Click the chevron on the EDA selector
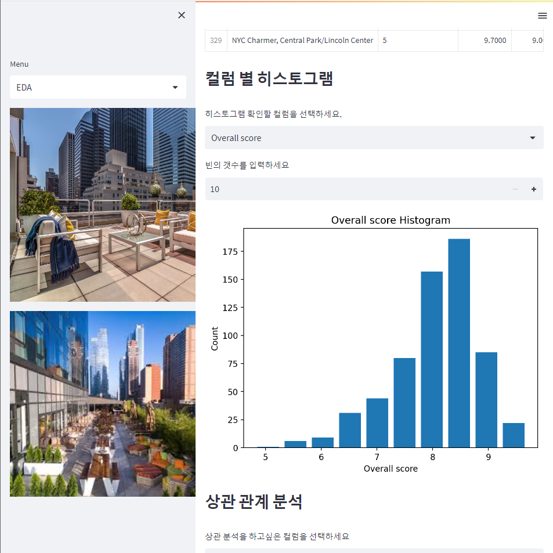The width and height of the screenshot is (553, 553). click(176, 87)
